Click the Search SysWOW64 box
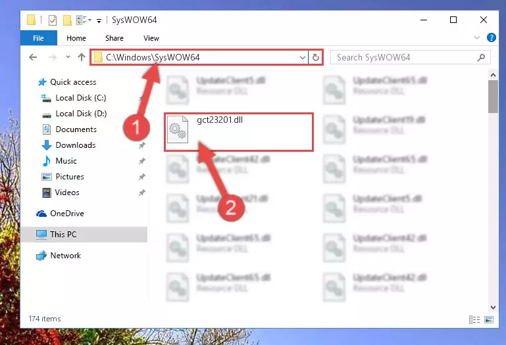The height and width of the screenshot is (345, 506). coord(410,57)
